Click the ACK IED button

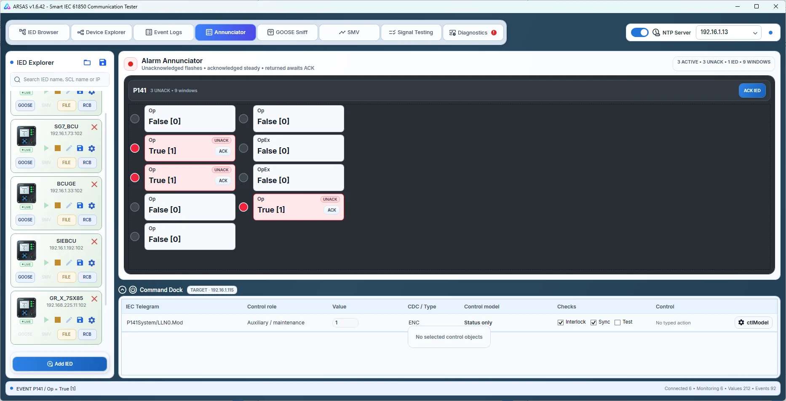coord(752,90)
